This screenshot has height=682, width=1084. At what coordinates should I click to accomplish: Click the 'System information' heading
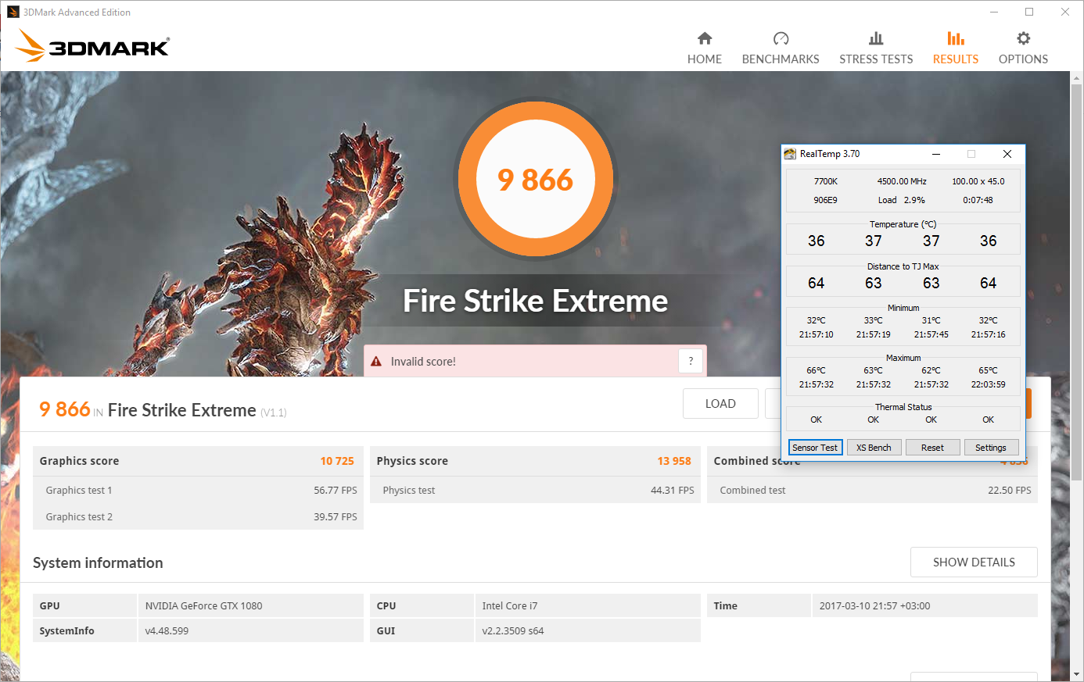point(98,563)
